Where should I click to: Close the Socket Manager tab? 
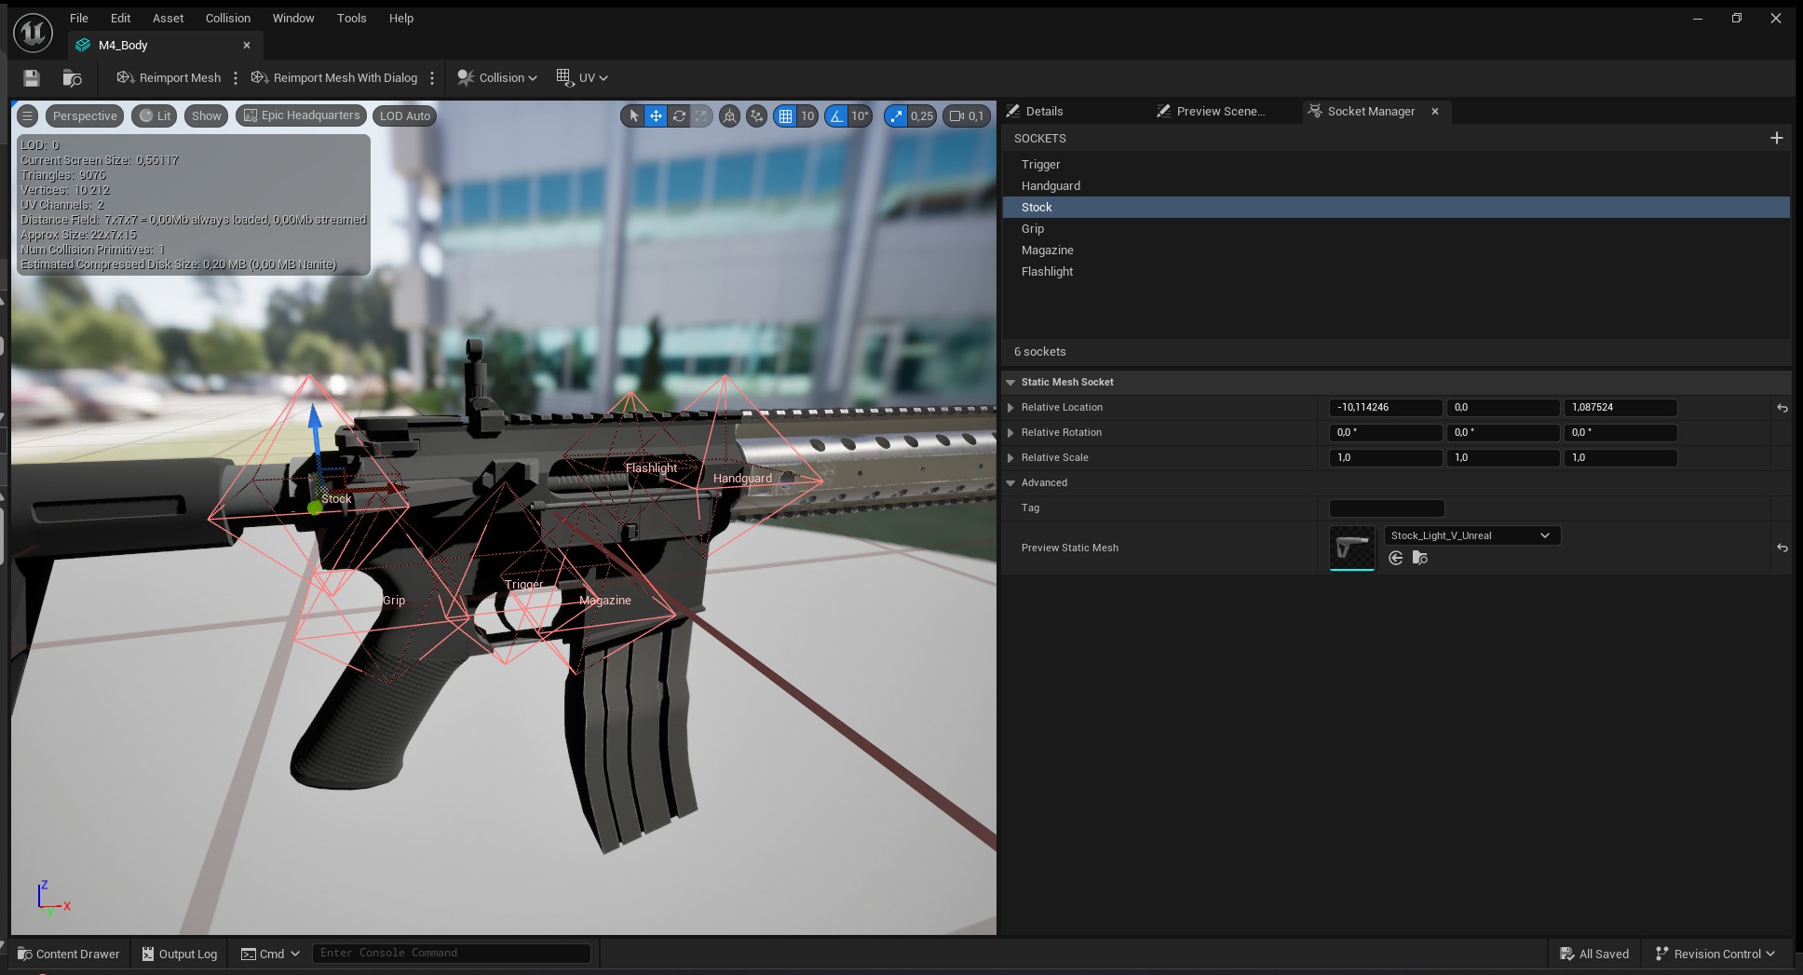coord(1435,111)
